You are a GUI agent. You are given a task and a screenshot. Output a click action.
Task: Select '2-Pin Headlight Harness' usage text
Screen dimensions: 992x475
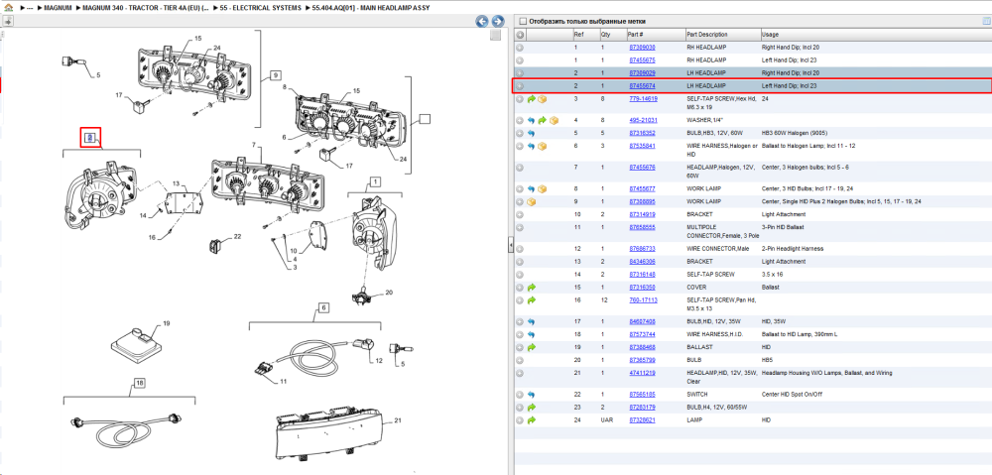pos(791,249)
